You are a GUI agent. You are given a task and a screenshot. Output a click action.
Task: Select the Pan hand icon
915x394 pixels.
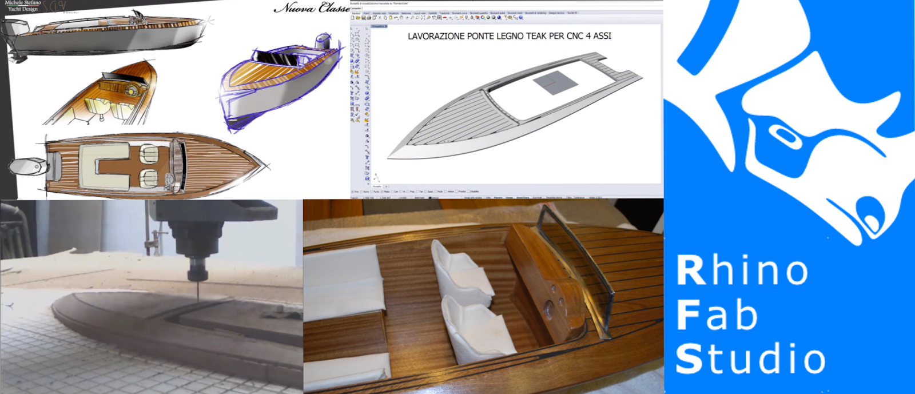401,18
